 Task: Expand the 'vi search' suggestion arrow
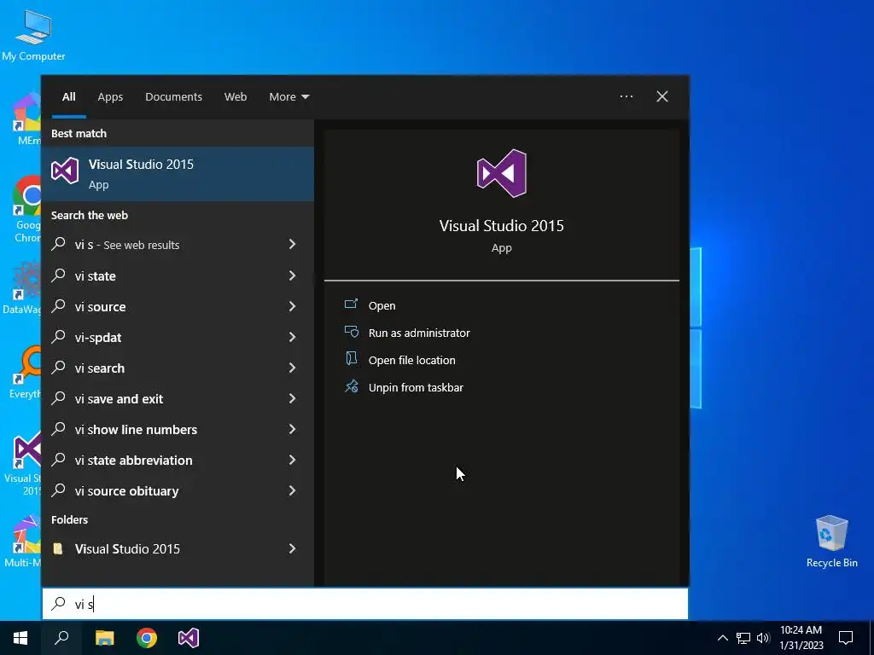292,368
